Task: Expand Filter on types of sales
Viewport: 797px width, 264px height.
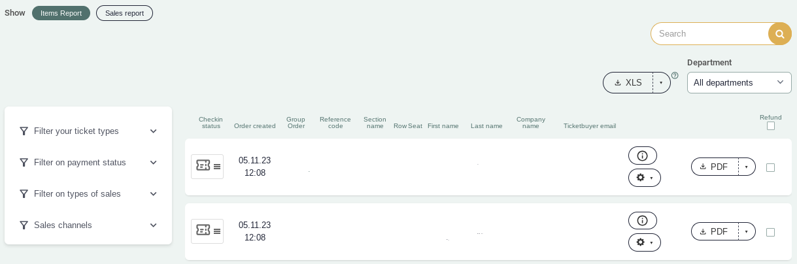Action: click(x=88, y=193)
